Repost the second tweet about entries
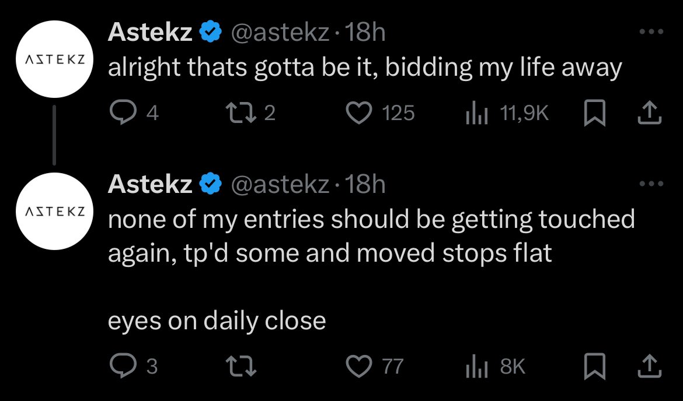683x401 pixels. tap(241, 366)
